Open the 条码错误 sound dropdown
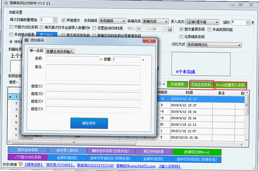Viewport: 259px width, 171px height. [112, 21]
